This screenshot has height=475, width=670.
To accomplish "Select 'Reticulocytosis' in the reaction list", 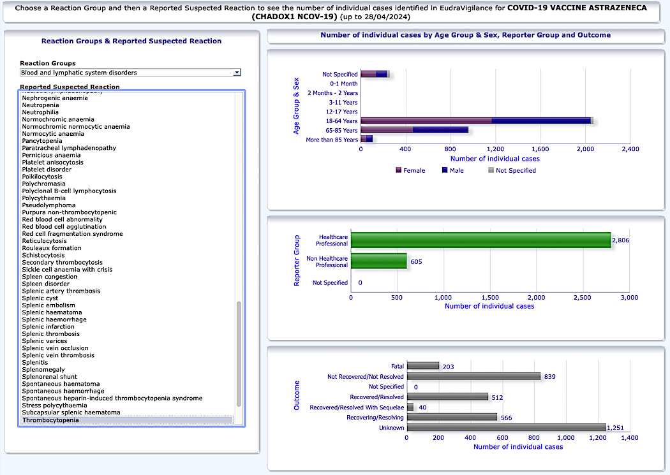I will (45, 241).
